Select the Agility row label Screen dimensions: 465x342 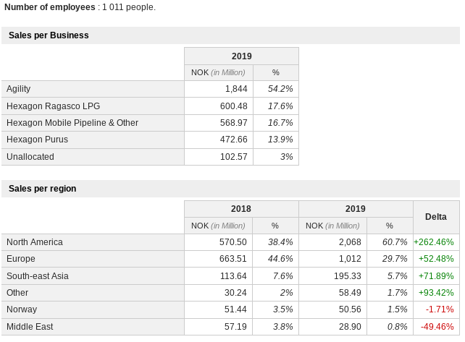click(19, 89)
